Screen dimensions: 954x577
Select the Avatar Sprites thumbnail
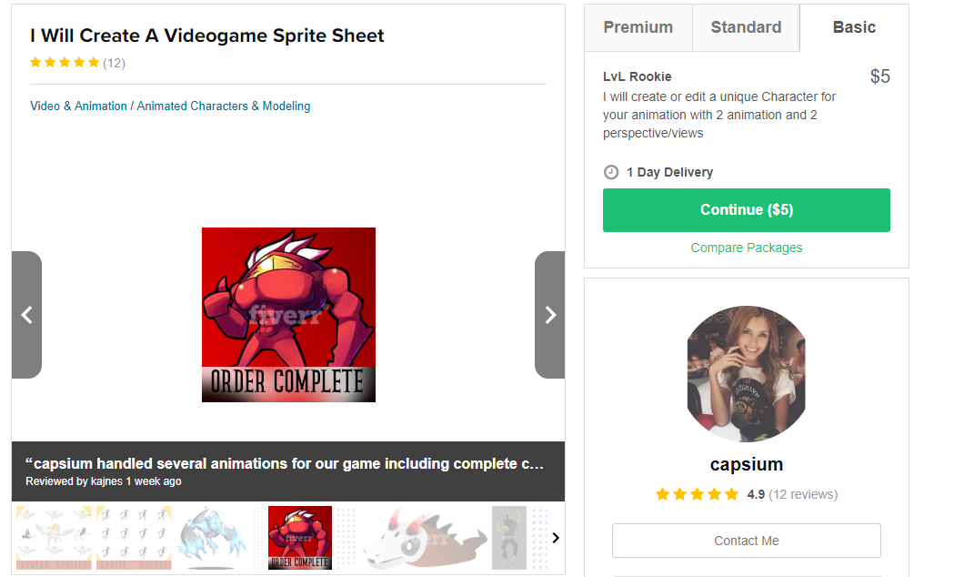click(x=54, y=538)
